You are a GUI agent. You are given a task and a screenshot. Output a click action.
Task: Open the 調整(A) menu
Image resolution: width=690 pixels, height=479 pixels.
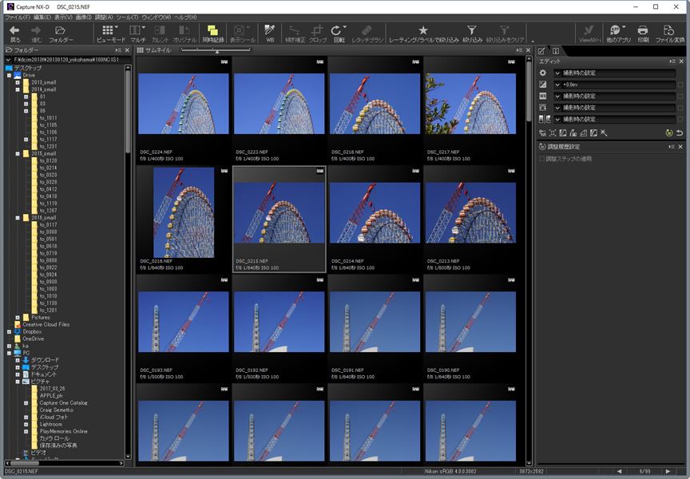(x=104, y=17)
